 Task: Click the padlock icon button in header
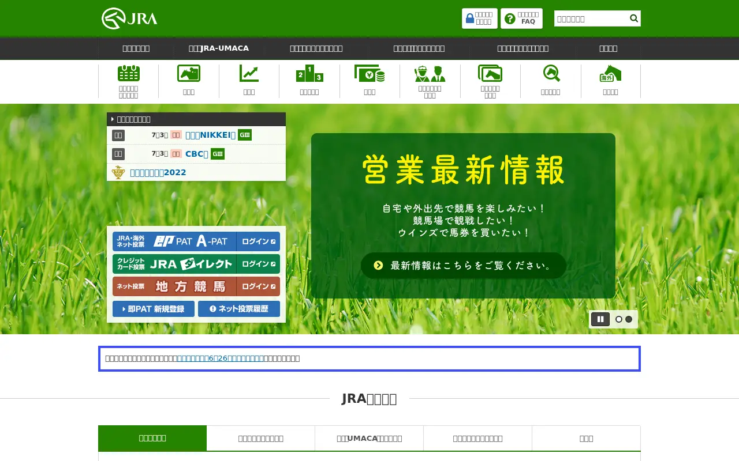(x=479, y=18)
